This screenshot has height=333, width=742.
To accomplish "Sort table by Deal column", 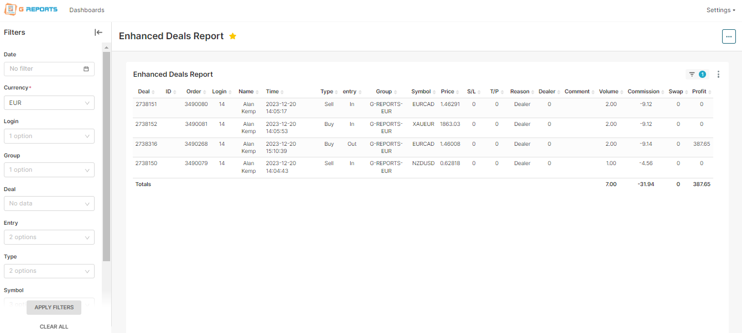I will (x=144, y=92).
